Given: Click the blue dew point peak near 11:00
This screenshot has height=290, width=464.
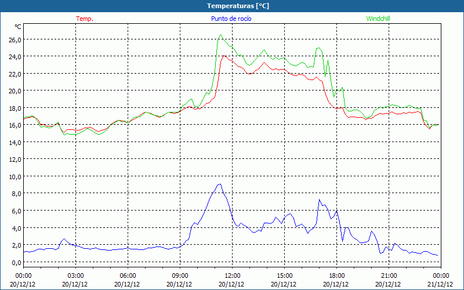Looking at the screenshot, I should click(x=219, y=184).
